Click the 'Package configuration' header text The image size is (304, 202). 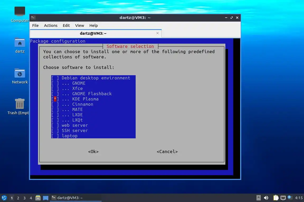coord(58,41)
